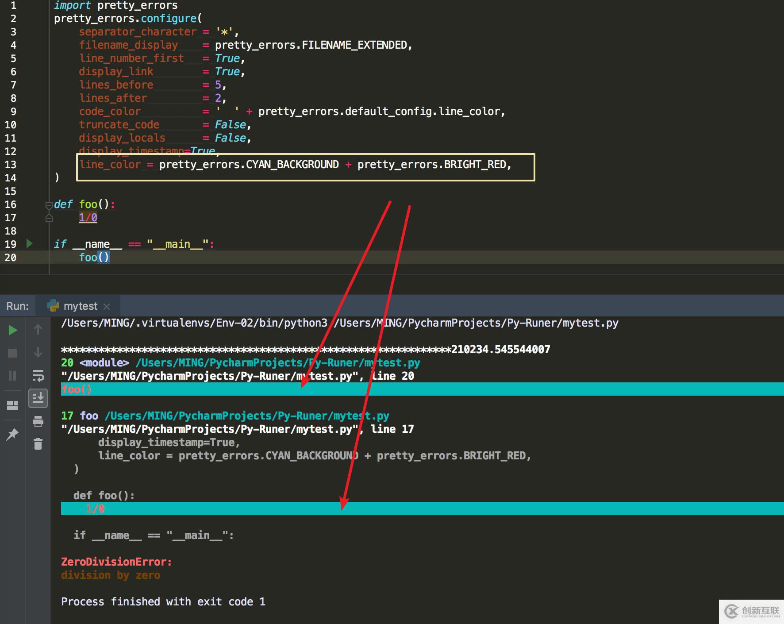
Task: Open mytest.py link for line 17 foo
Action: click(247, 416)
